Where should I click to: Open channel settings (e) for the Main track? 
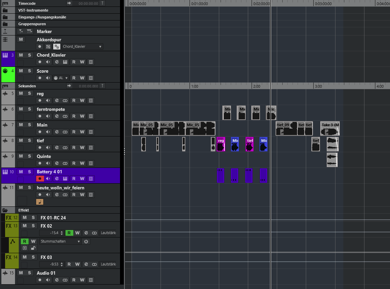[57, 132]
